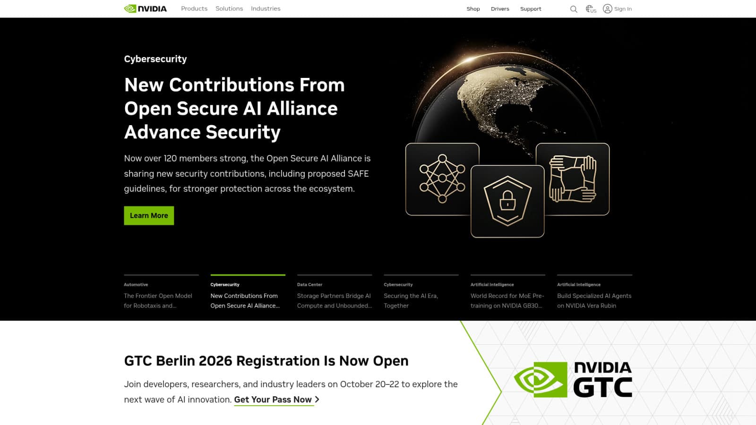Click the green Learn More button
Viewport: 756px width, 425px height.
click(x=149, y=215)
